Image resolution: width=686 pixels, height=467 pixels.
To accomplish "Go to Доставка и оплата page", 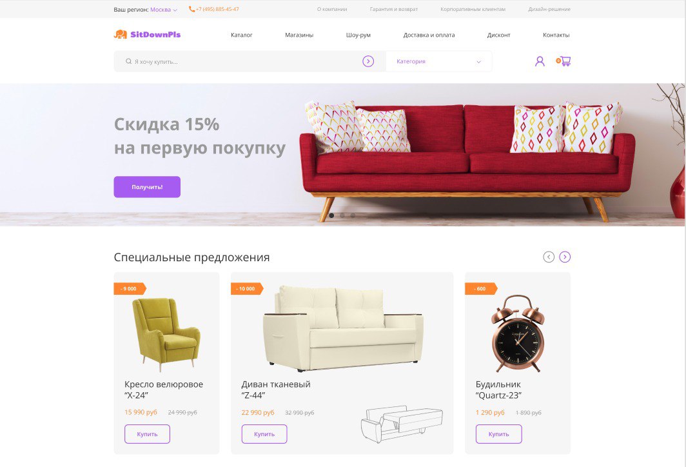I will pos(429,35).
